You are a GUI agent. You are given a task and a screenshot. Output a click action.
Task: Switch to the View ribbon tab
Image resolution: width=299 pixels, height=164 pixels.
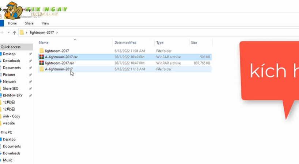pos(45,23)
